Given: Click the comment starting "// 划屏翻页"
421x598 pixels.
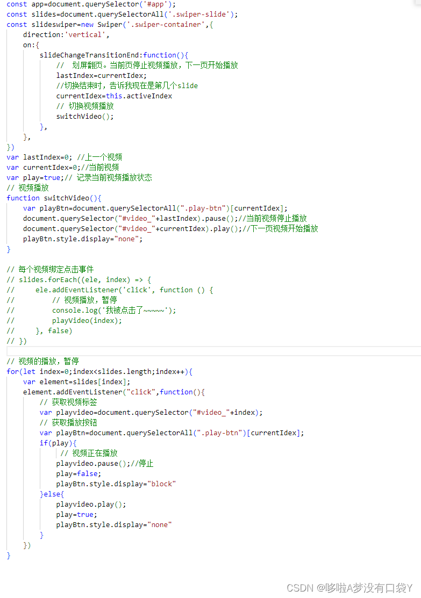Looking at the screenshot, I should pyautogui.click(x=147, y=66).
